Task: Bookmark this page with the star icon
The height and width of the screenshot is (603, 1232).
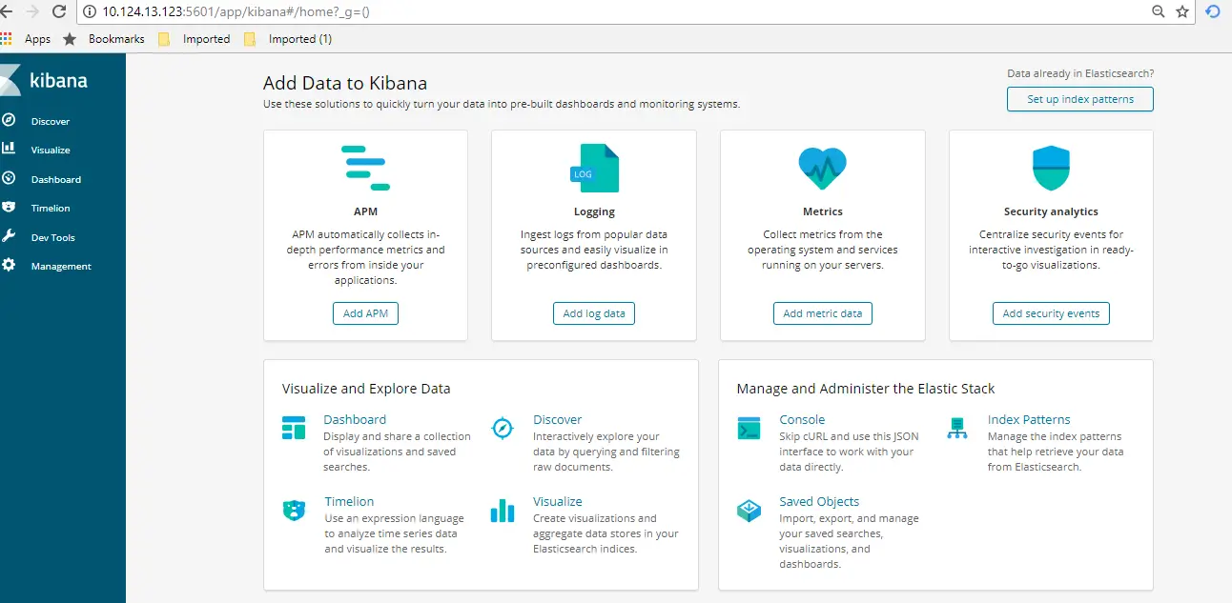Action: click(1182, 11)
